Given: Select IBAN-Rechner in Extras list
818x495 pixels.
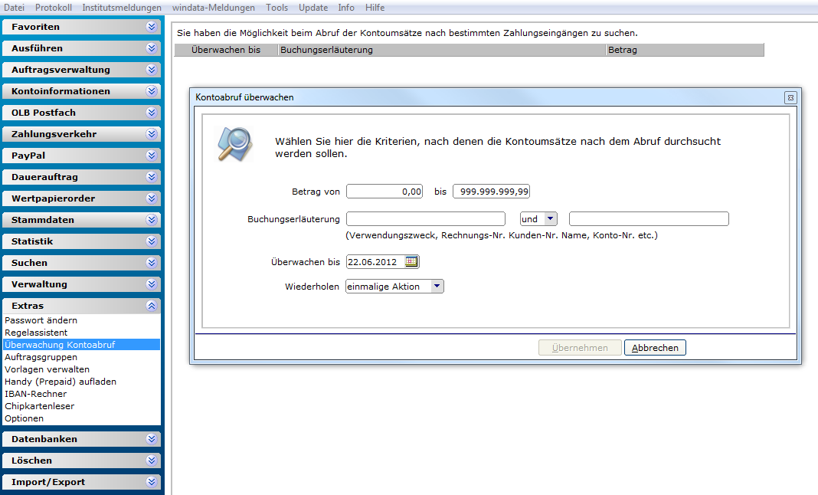Looking at the screenshot, I should coord(35,394).
